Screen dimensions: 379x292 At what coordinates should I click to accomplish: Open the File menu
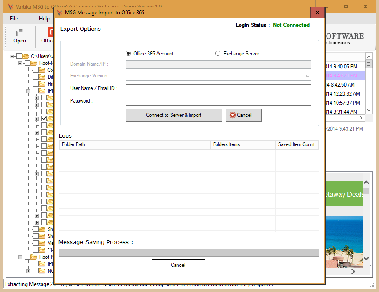(14, 19)
